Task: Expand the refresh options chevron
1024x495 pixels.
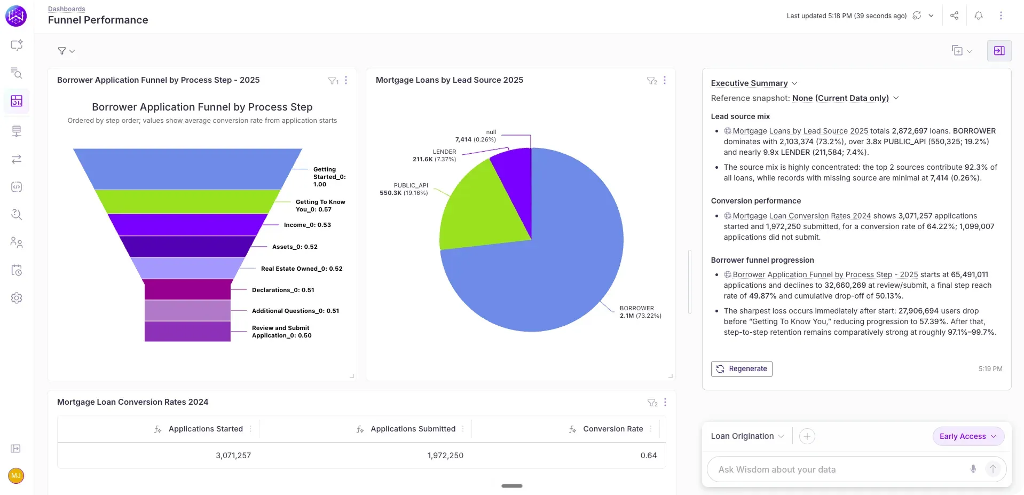Action: (931, 15)
